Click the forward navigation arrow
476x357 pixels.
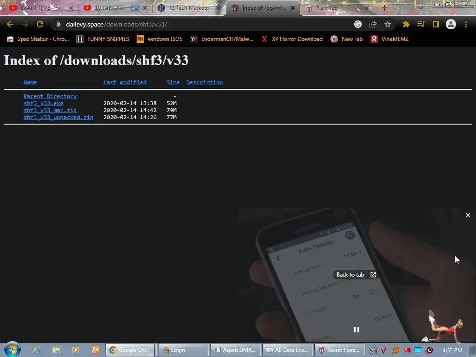pos(25,24)
